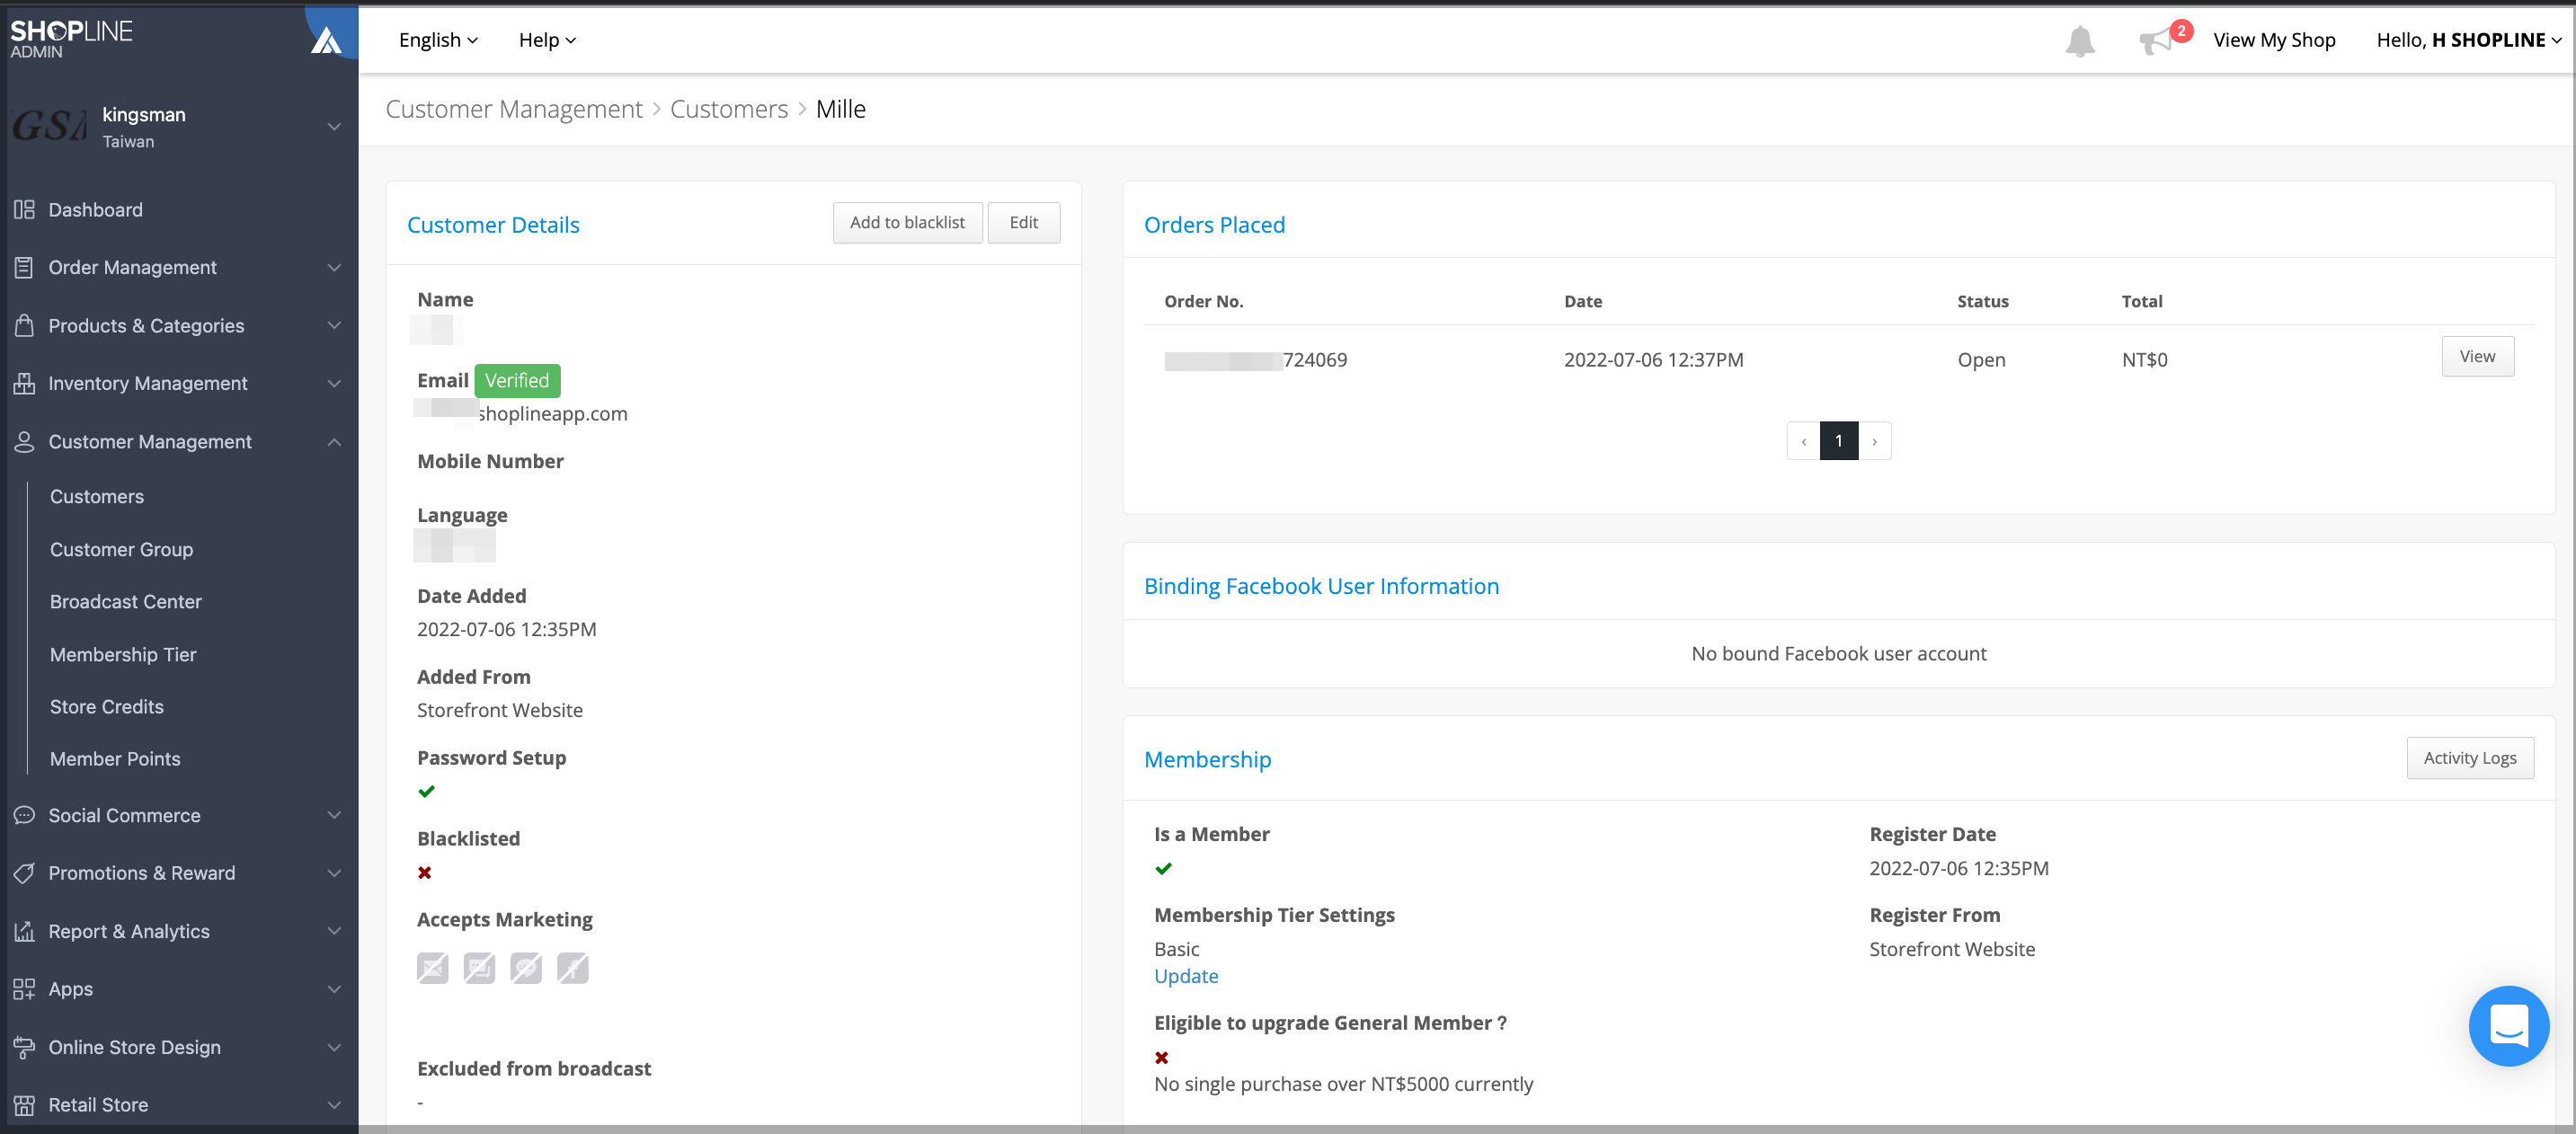Expand the Order Management chevron
The height and width of the screenshot is (1134, 2576).
[334, 268]
